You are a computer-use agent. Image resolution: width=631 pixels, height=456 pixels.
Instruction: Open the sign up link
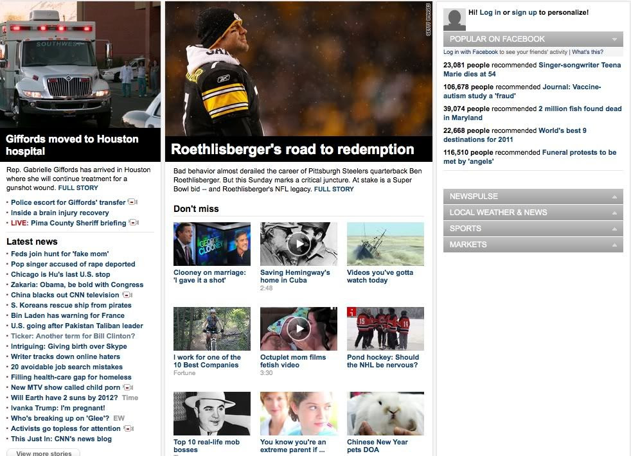[524, 12]
